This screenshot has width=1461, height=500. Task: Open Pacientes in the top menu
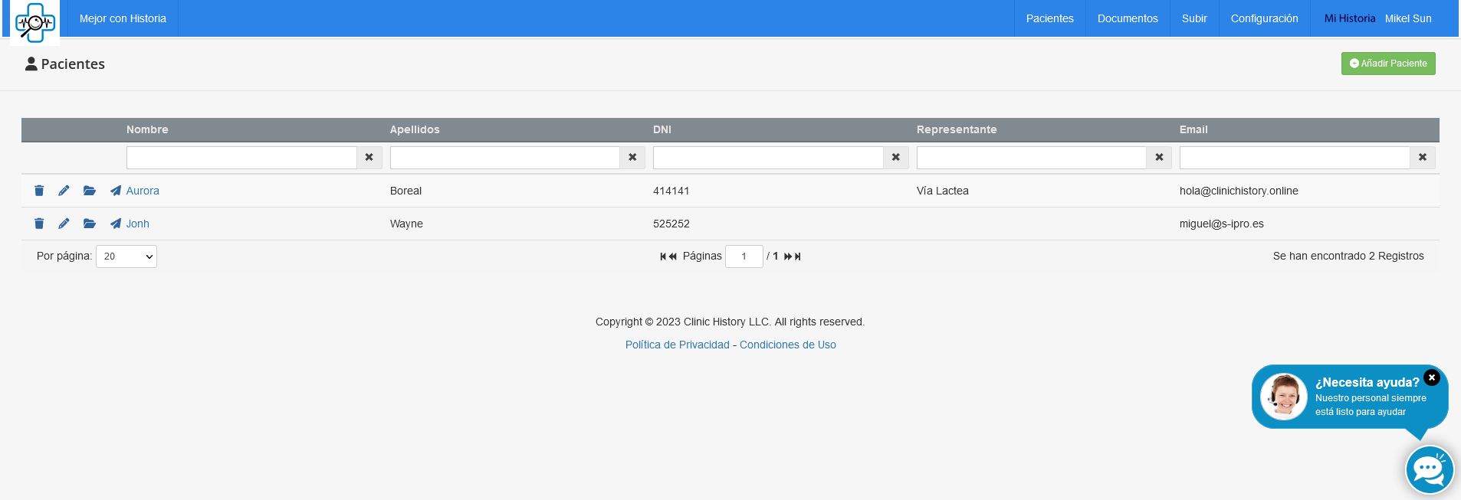(x=1050, y=18)
